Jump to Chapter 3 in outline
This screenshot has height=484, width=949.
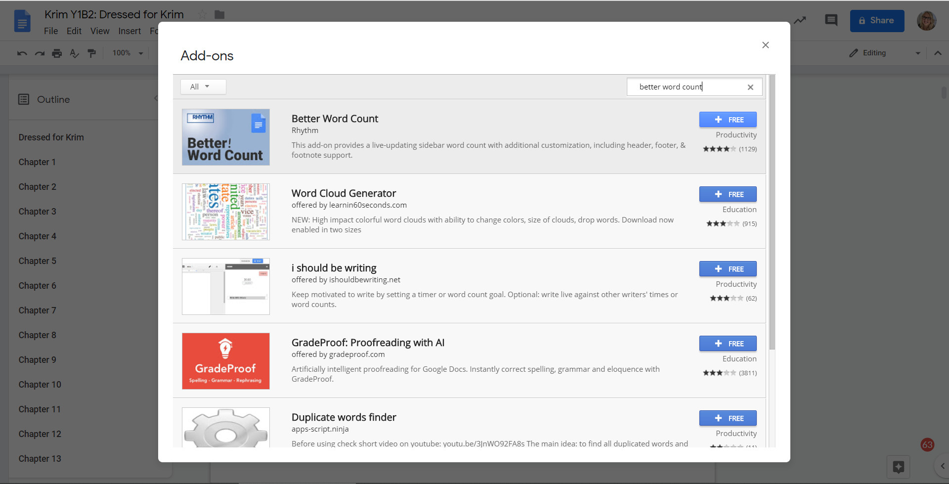pos(38,212)
